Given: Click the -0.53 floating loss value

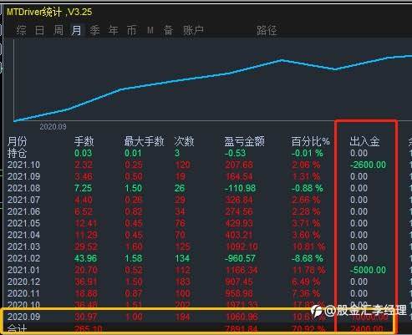Looking at the screenshot, I should [x=236, y=153].
